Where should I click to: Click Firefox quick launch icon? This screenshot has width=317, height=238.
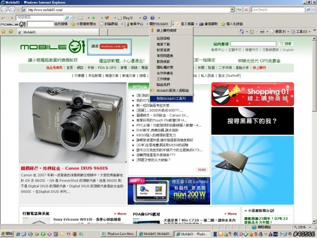(75, 234)
